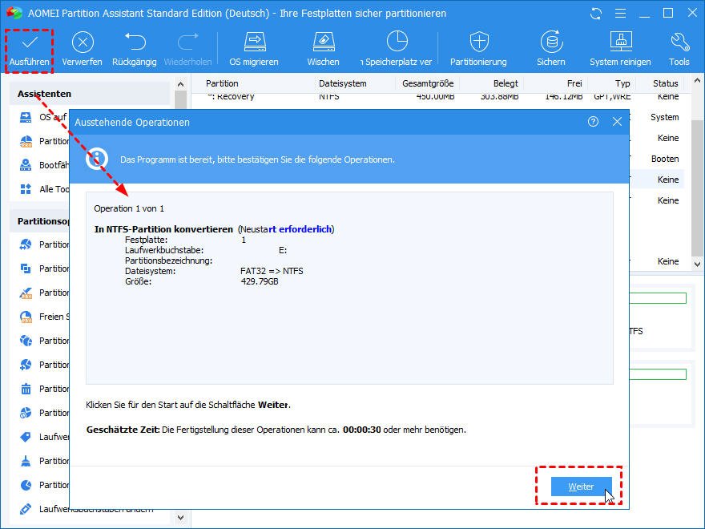Select the OS auf sidebar assistant icon
This screenshot has height=529, width=705.
point(26,117)
